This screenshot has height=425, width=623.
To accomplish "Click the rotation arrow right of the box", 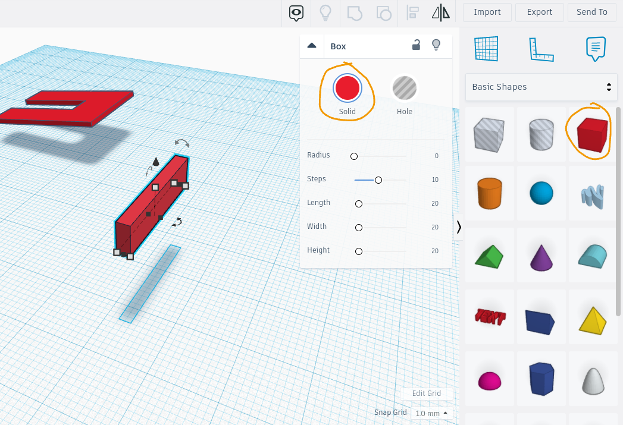I will pos(177,222).
